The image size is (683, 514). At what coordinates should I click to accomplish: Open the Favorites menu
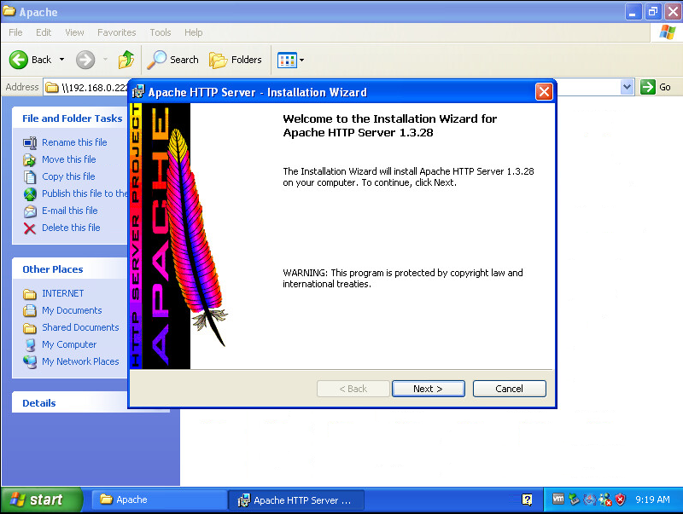point(116,32)
